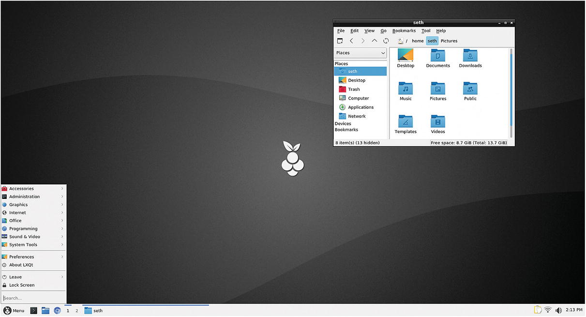This screenshot has width=586, height=317.
Task: Click the seth path button in the breadcrumb
Action: [432, 41]
